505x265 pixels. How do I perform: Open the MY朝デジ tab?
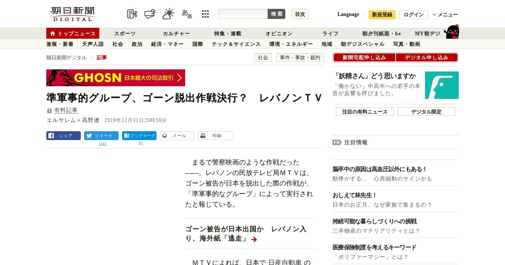[x=428, y=34]
